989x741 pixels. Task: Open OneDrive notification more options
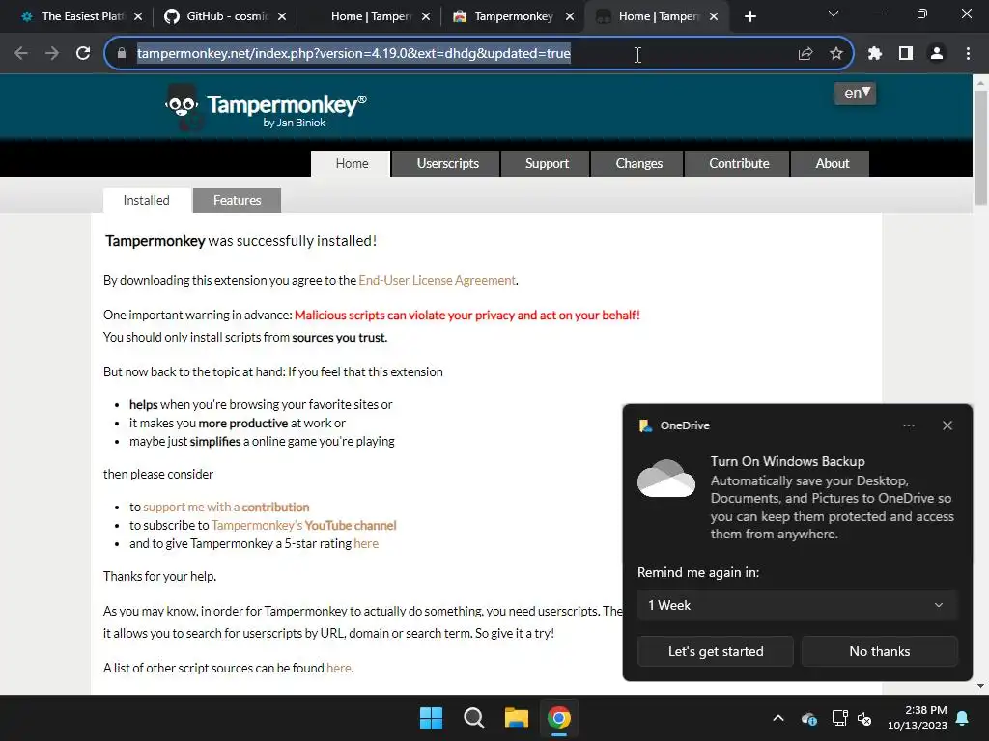pos(908,425)
